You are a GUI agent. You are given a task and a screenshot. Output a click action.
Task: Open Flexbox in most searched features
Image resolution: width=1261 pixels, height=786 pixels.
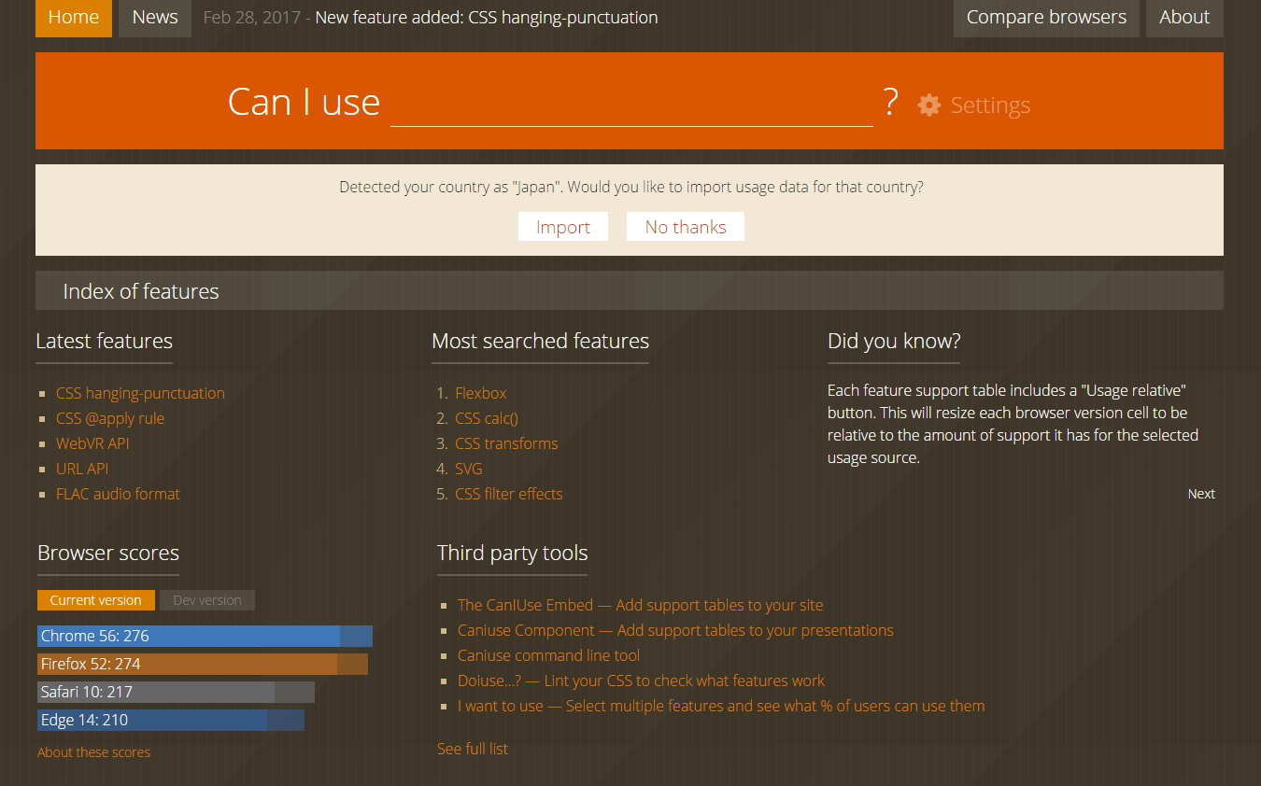click(x=481, y=393)
